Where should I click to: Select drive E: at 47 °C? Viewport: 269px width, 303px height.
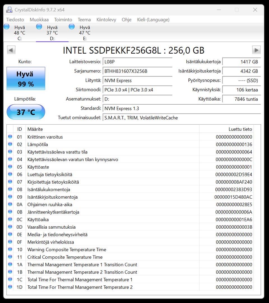coord(85,33)
